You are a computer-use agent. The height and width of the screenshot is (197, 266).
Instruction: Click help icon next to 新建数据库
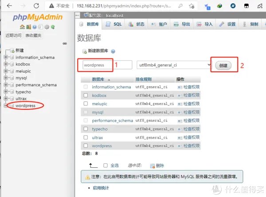(113, 51)
